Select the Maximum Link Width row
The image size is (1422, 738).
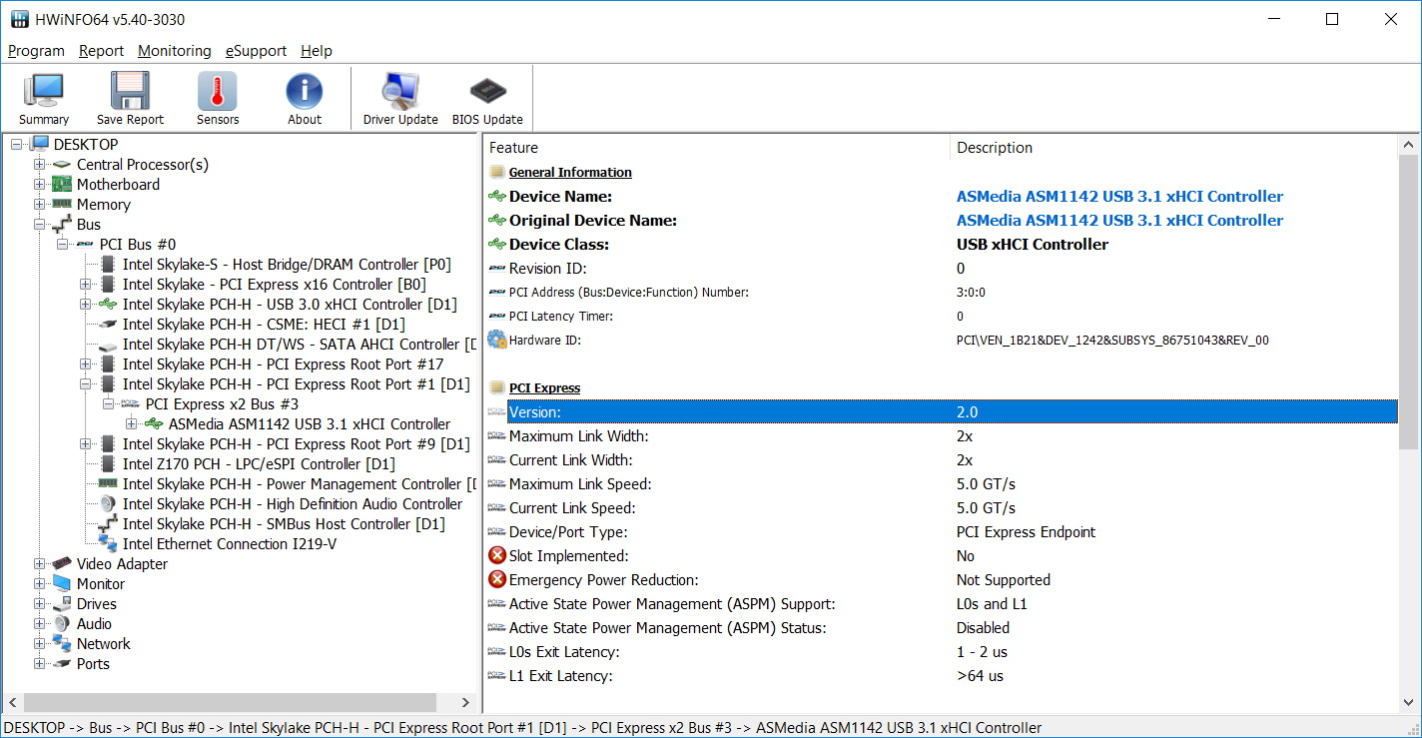click(942, 436)
